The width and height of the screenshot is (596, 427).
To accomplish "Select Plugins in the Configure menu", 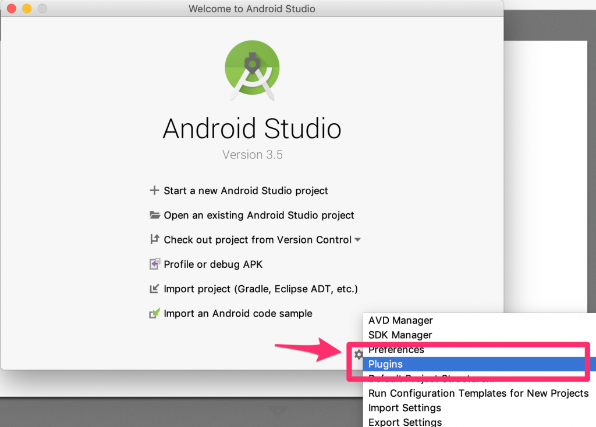I will (480, 364).
